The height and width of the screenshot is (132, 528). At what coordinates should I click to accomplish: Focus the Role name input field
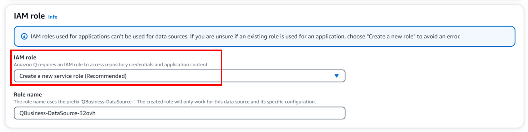(x=180, y=113)
